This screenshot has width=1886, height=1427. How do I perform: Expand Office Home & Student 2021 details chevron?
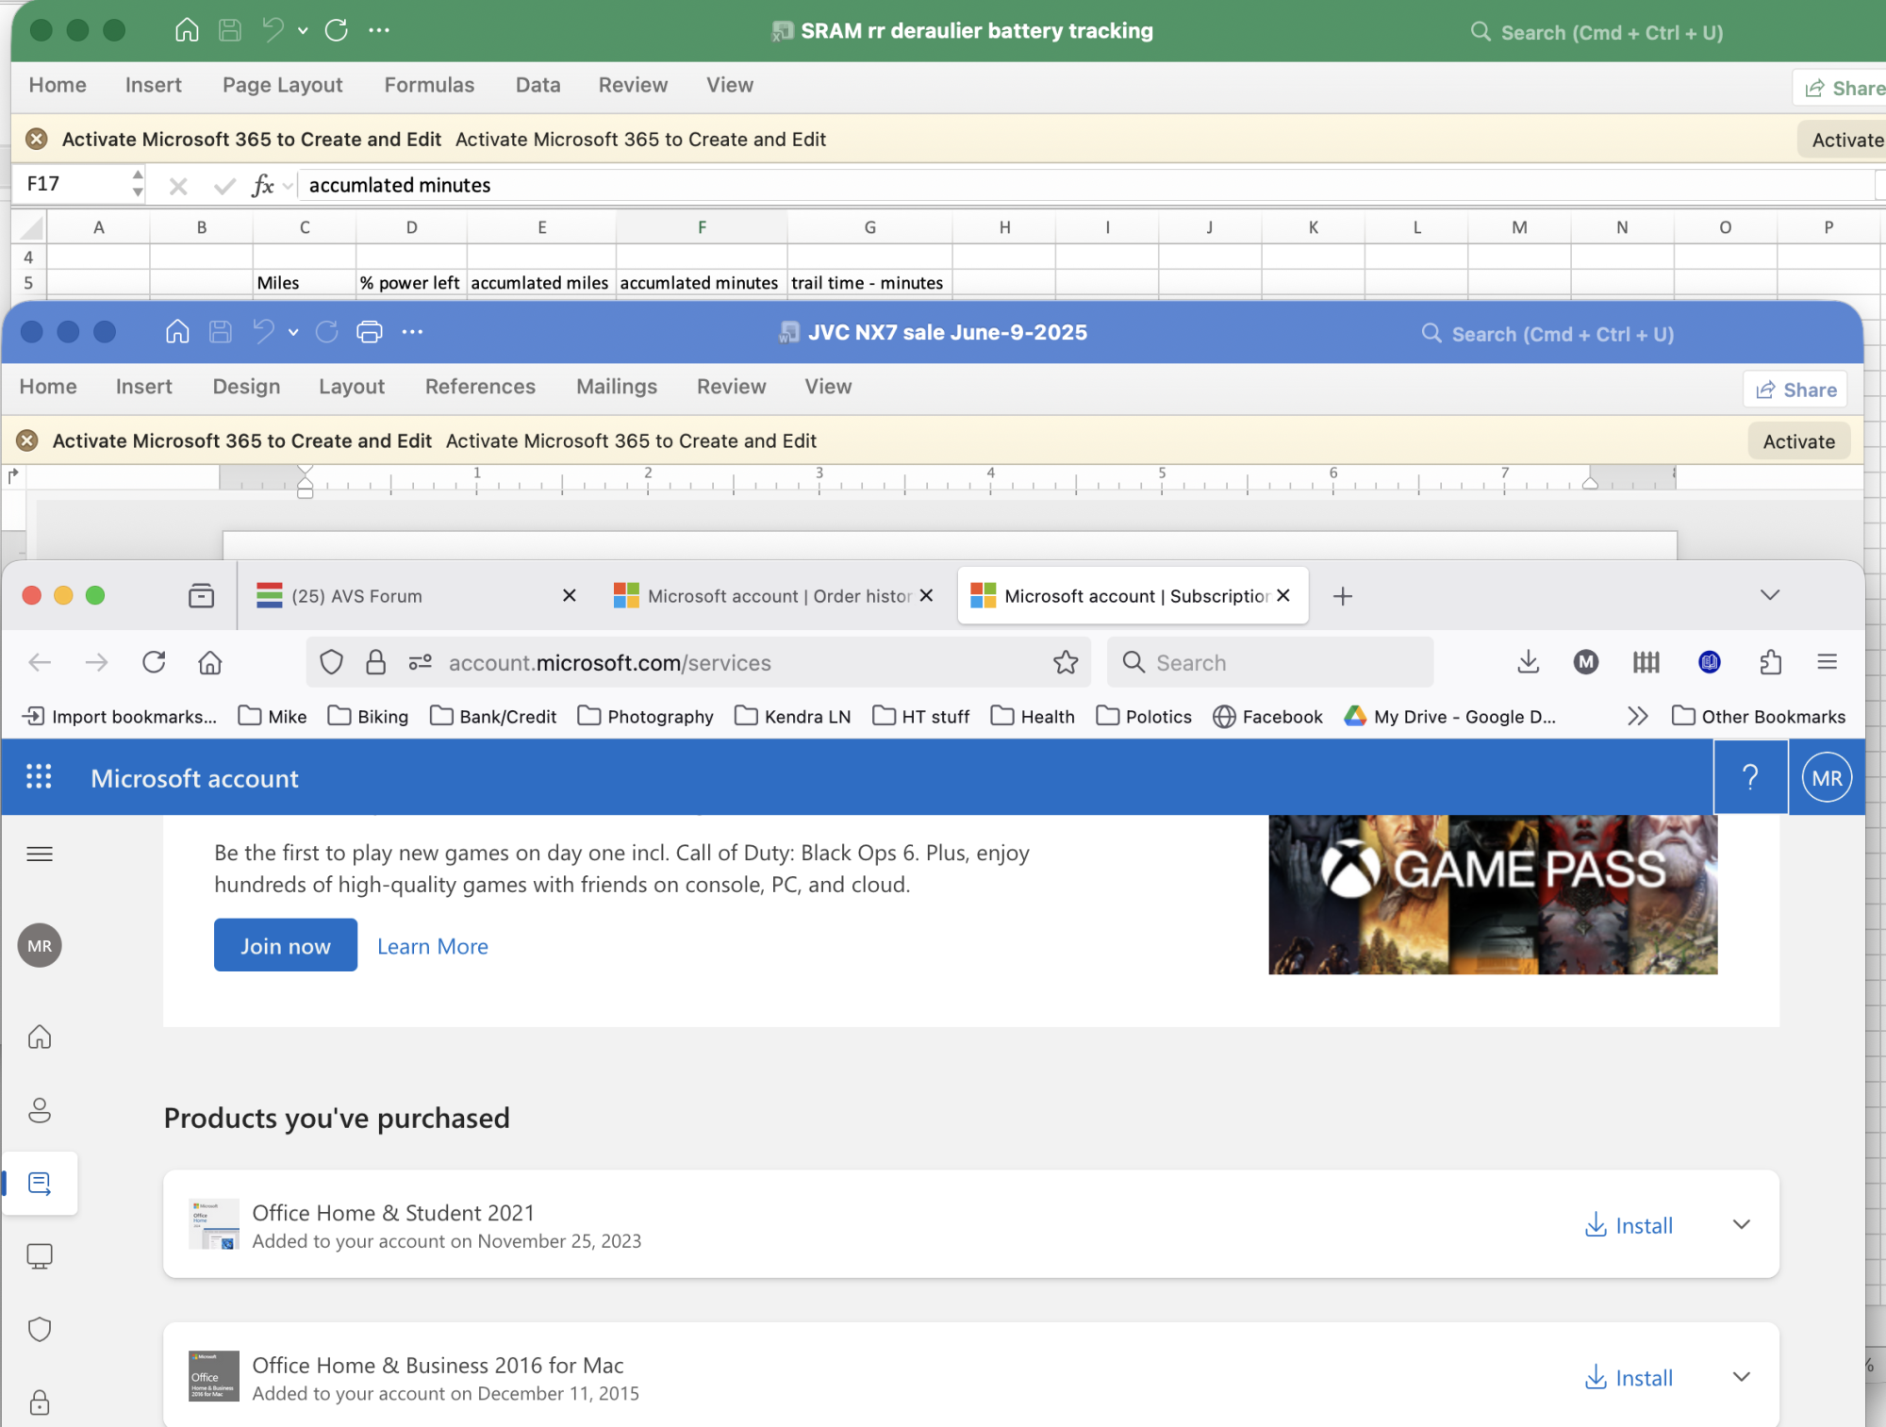[x=1741, y=1224]
